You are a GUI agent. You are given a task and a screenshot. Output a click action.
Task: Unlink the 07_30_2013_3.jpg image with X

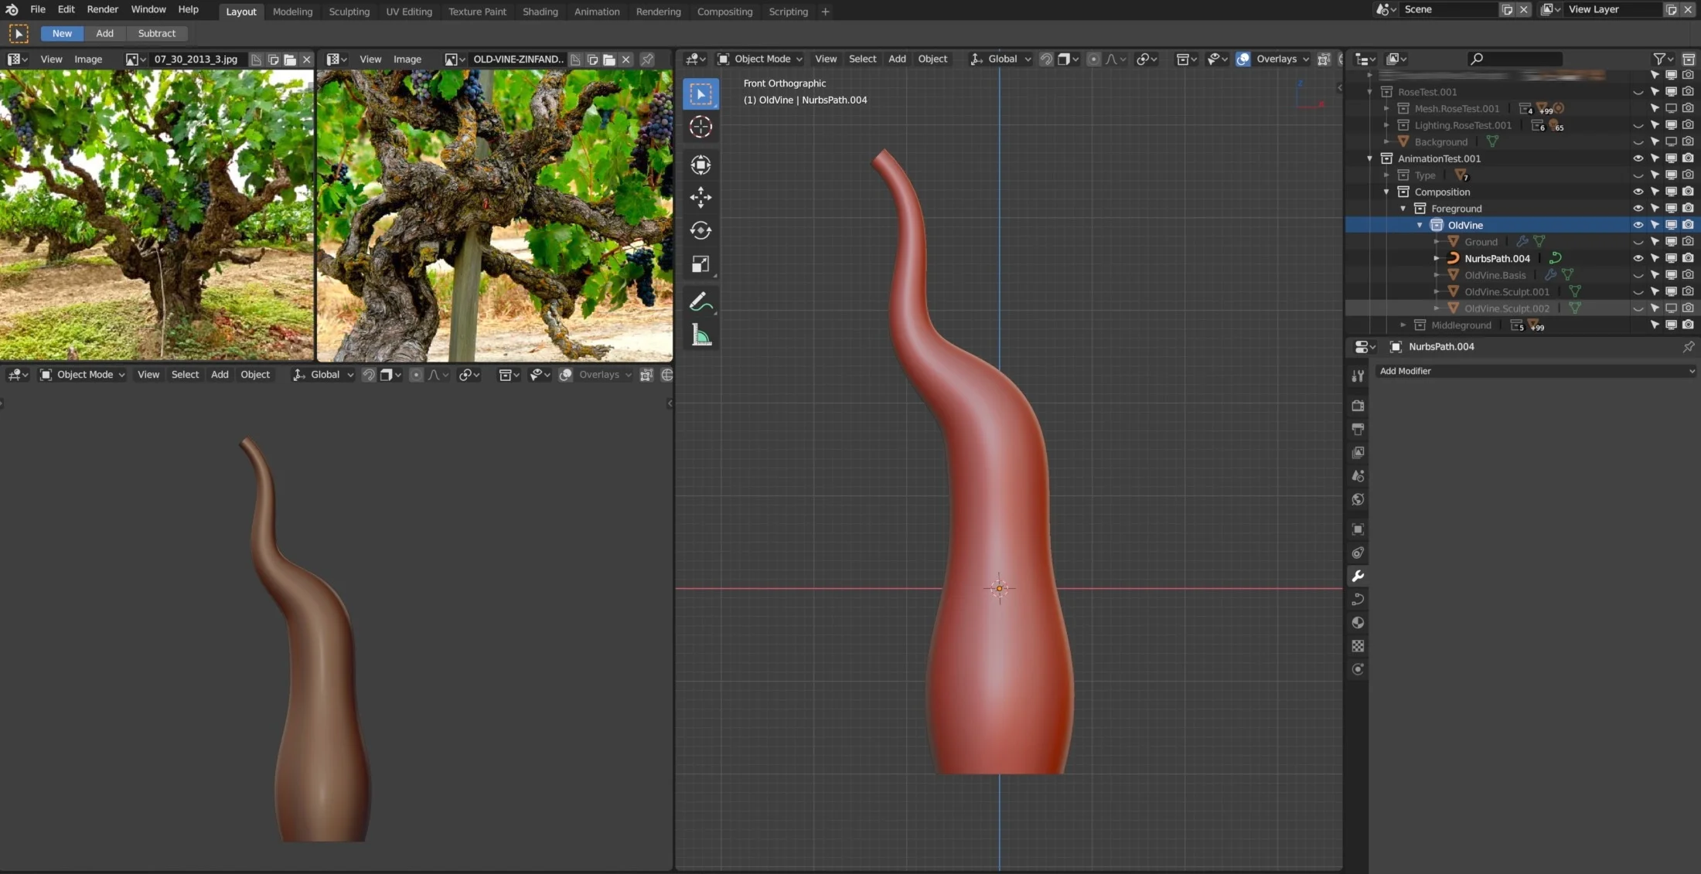click(307, 60)
